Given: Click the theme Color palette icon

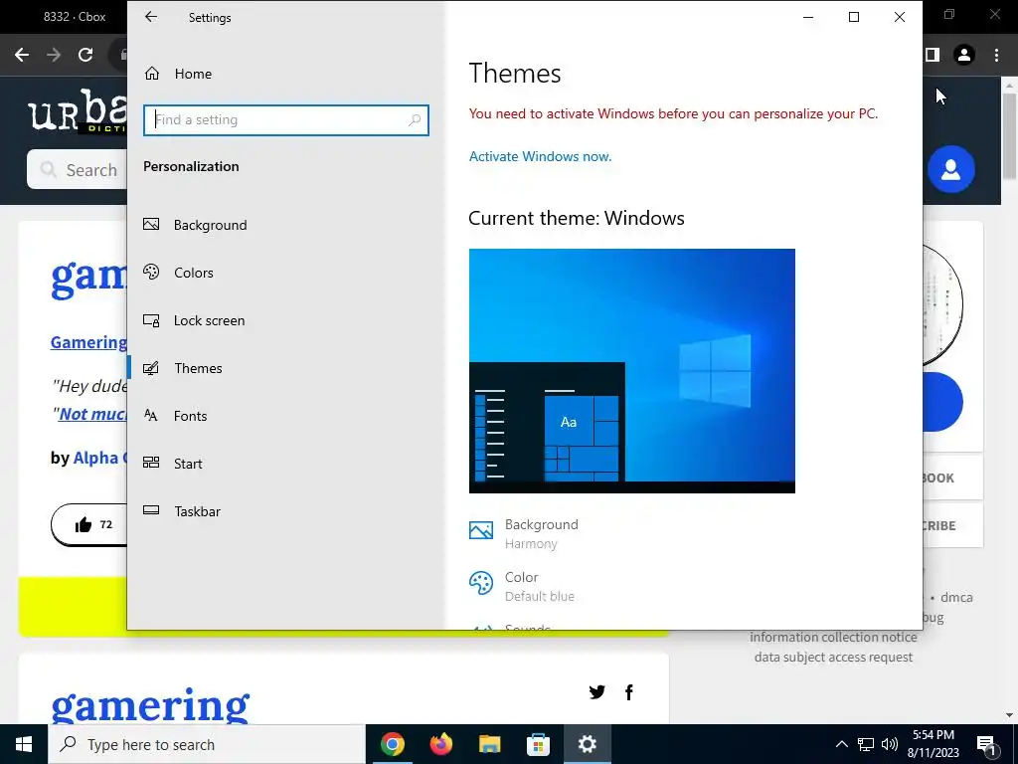Looking at the screenshot, I should [x=481, y=583].
